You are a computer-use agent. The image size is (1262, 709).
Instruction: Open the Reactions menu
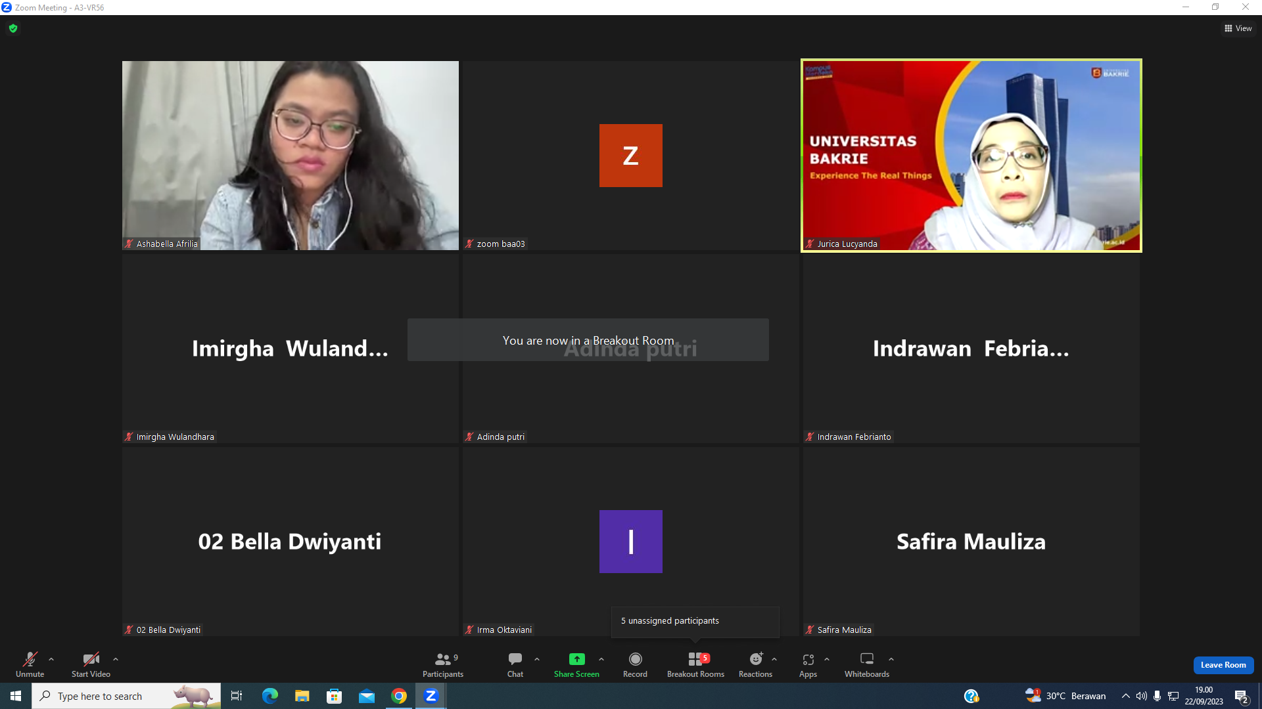point(755,664)
